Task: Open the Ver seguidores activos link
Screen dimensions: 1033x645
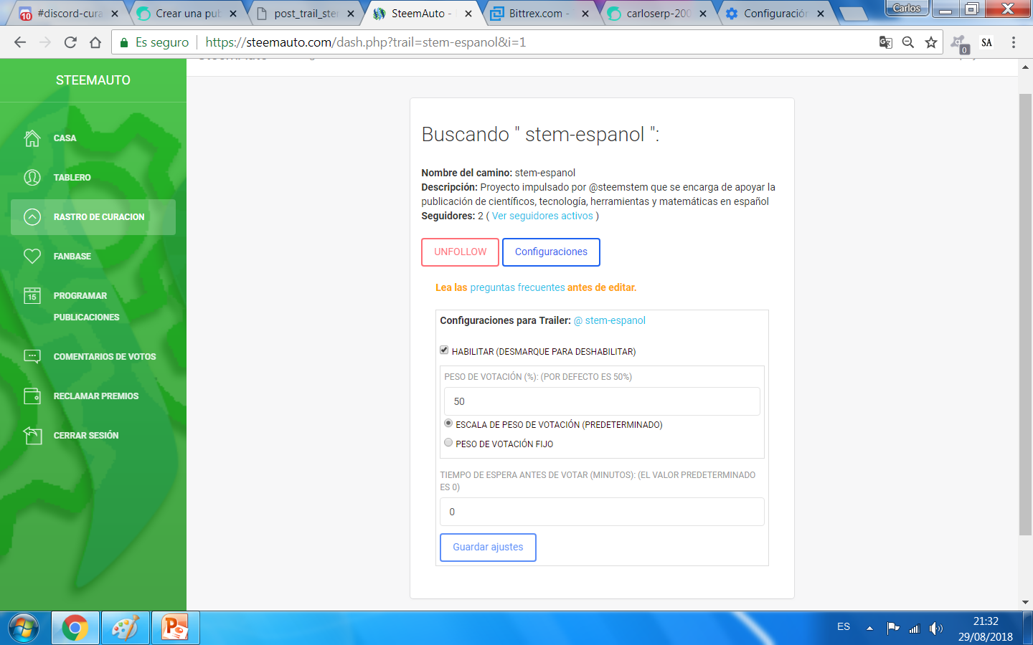Action: pyautogui.click(x=542, y=216)
